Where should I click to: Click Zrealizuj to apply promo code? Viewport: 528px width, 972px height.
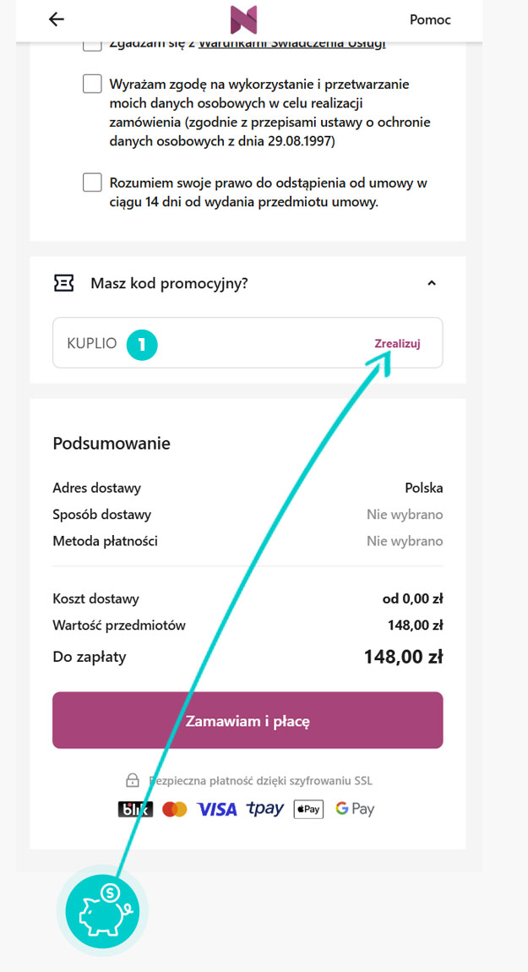[397, 343]
